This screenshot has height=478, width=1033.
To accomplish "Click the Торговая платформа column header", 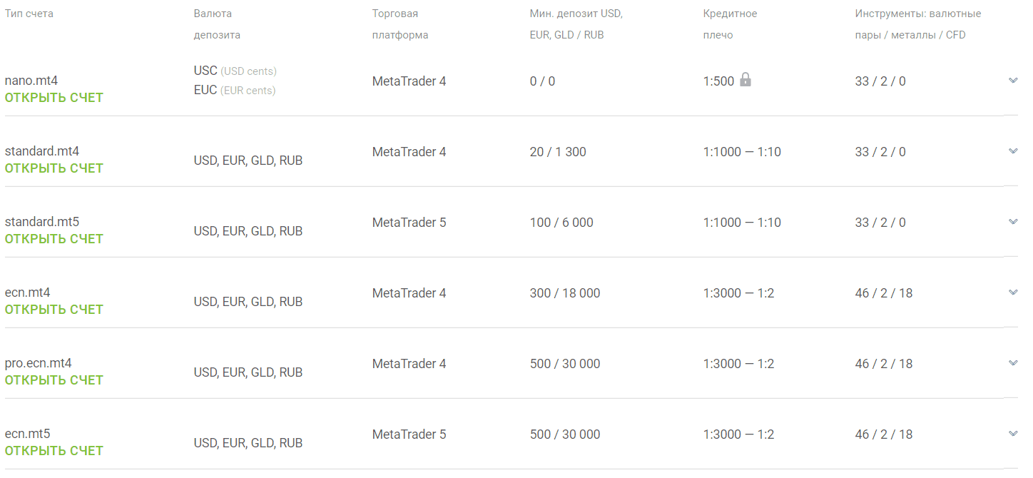I will [x=400, y=24].
